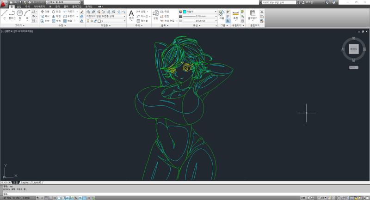Expand the 그리기 (Draw) panel
Image resolution: width=370 pixels, height=200 pixels.
19,25
